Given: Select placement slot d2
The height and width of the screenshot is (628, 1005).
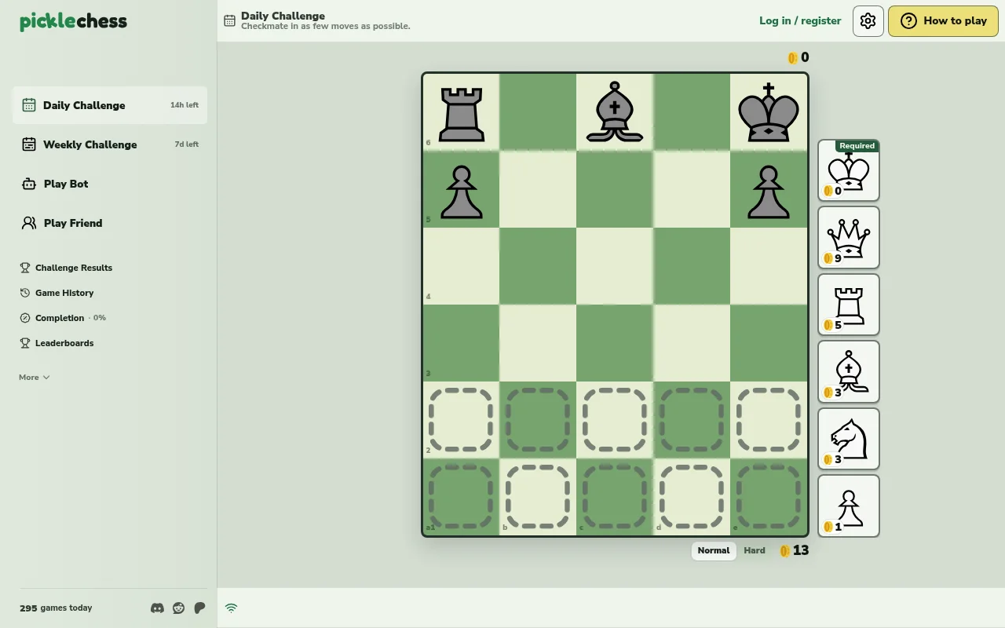Looking at the screenshot, I should point(692,420).
